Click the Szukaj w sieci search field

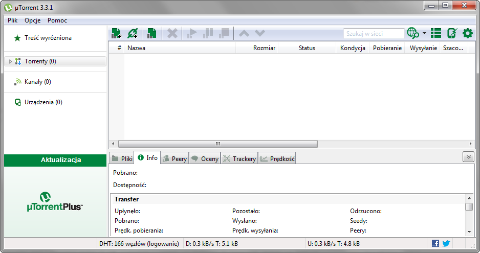pos(374,34)
